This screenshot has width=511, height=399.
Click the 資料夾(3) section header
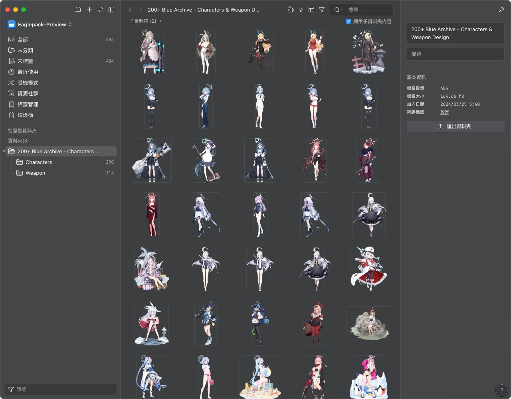(x=18, y=141)
